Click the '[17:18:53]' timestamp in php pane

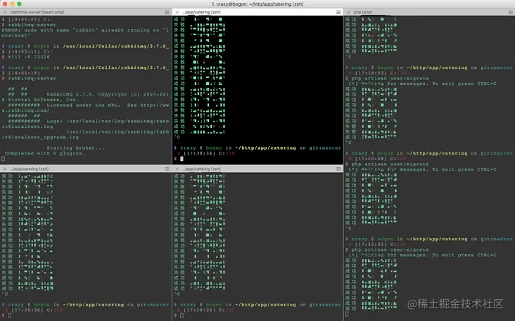[371, 73]
